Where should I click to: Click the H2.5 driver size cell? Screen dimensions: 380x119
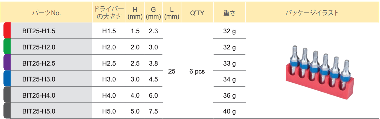click(x=109, y=63)
